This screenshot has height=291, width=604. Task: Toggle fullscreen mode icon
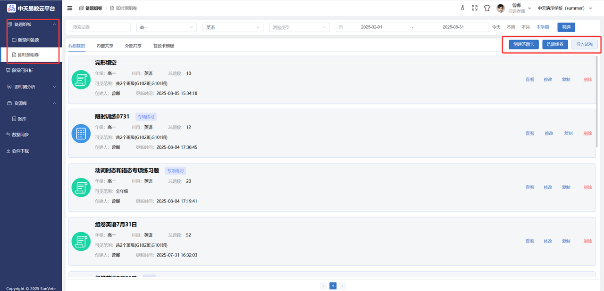coord(475,8)
